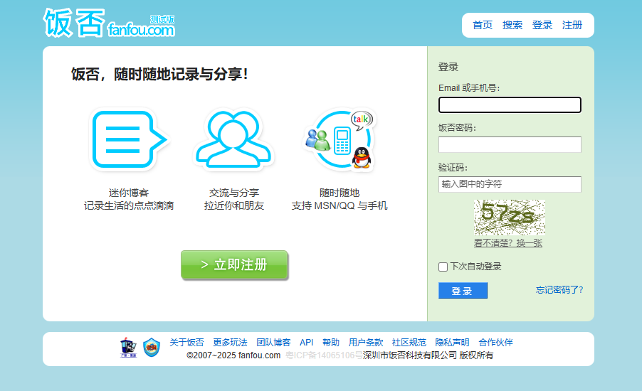Open the 团队博客 footer link
Screen dimensions: 642x391
tap(273, 343)
